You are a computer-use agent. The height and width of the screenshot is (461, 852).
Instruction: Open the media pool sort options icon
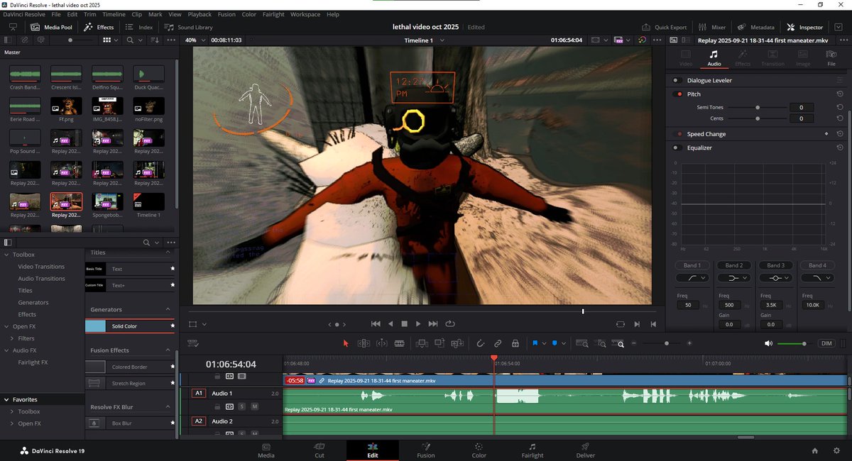(x=156, y=40)
